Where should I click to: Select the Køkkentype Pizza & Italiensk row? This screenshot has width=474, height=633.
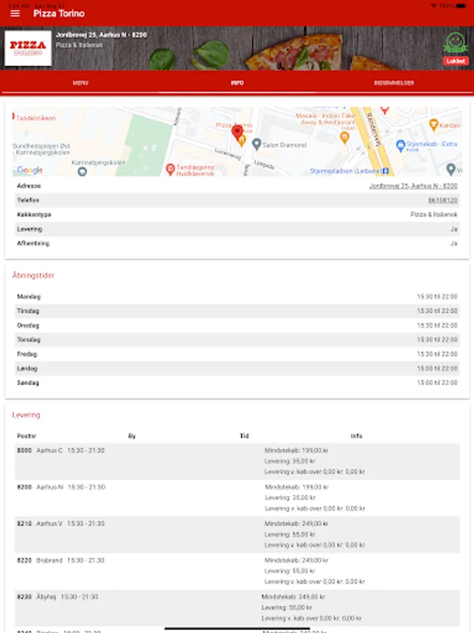tap(237, 215)
